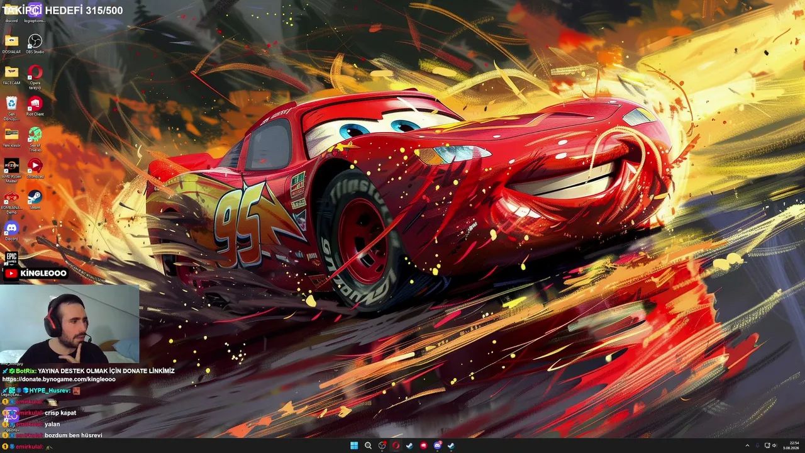
Task: Open the clock showing 22:54
Action: point(791,445)
